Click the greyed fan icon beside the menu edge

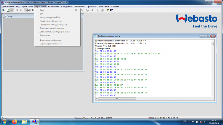tap(82, 10)
